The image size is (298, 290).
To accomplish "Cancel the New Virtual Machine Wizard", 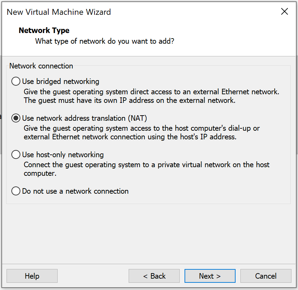I will tap(266, 276).
